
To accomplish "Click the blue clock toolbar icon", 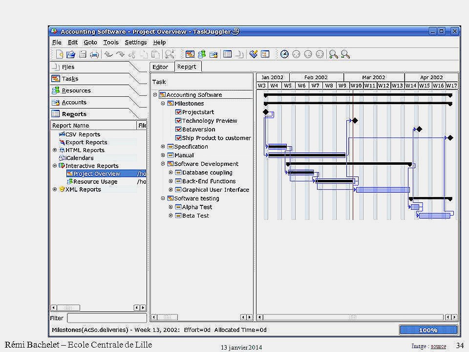I will (x=284, y=54).
